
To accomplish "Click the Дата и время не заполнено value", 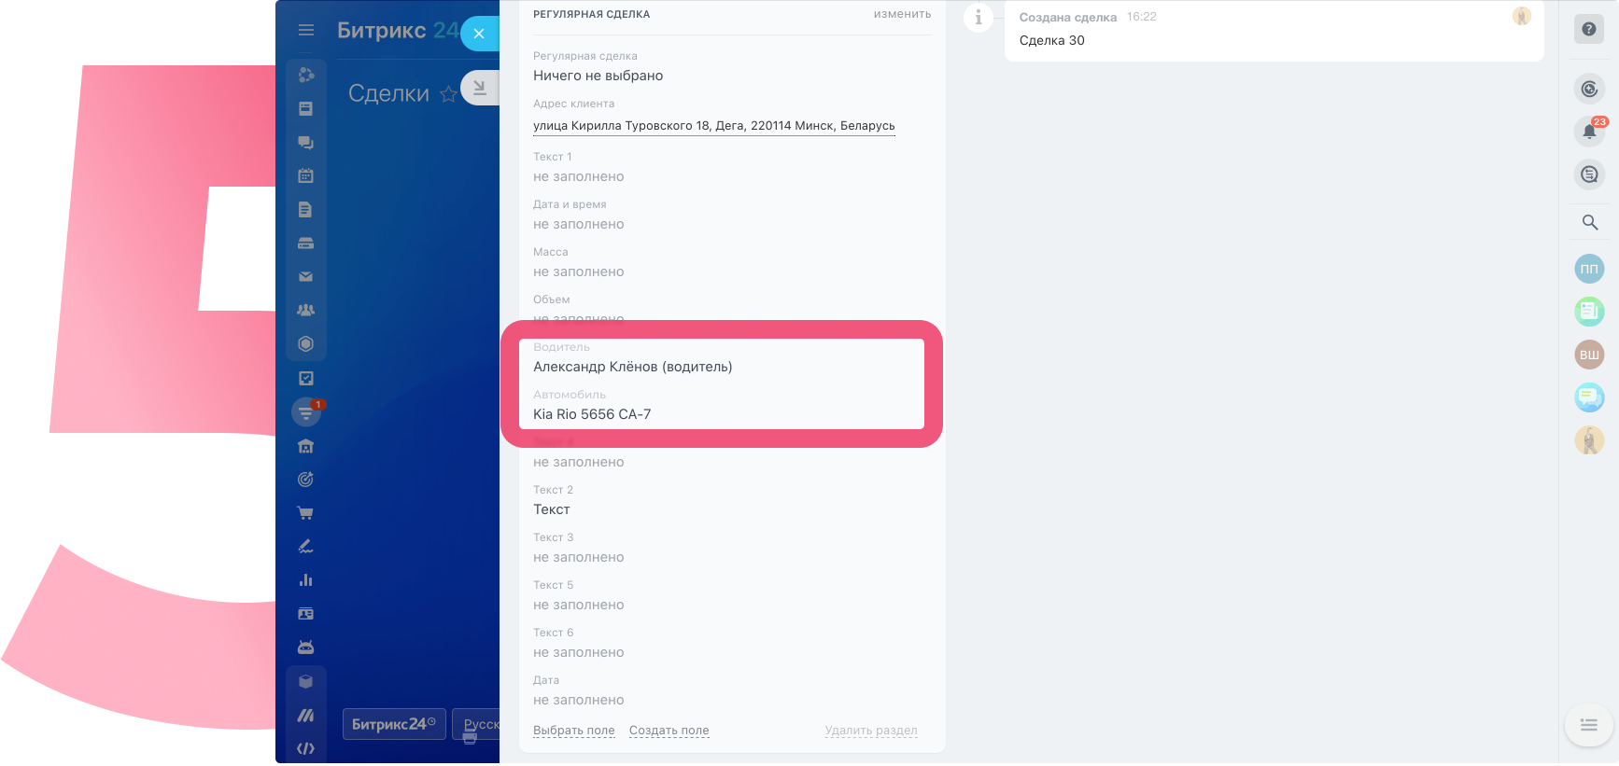I will (579, 224).
